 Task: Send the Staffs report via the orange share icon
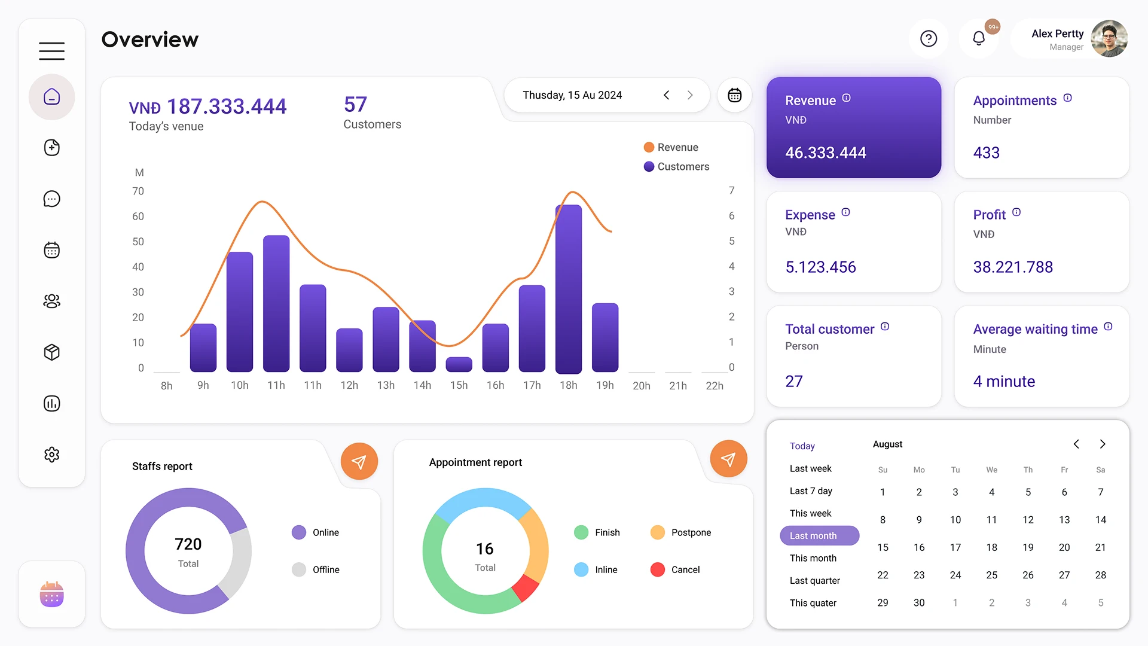point(359,461)
